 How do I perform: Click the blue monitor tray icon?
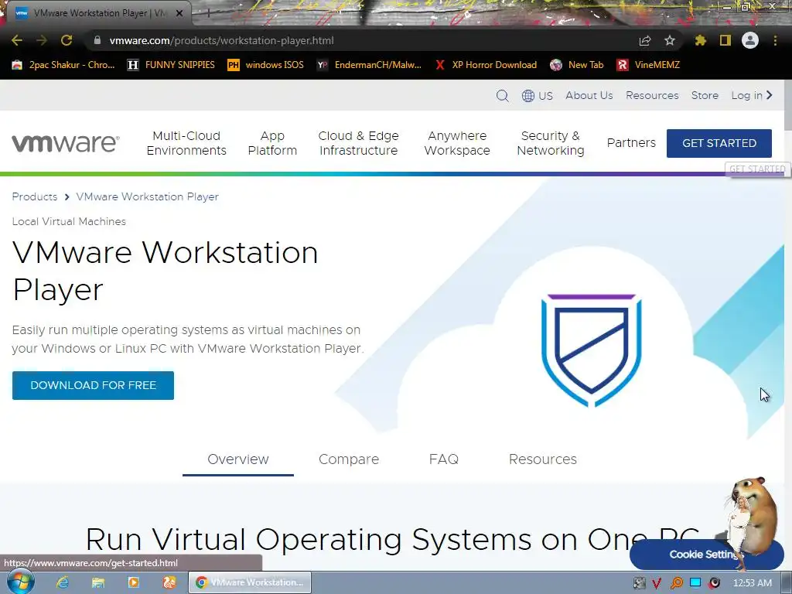coord(695,582)
